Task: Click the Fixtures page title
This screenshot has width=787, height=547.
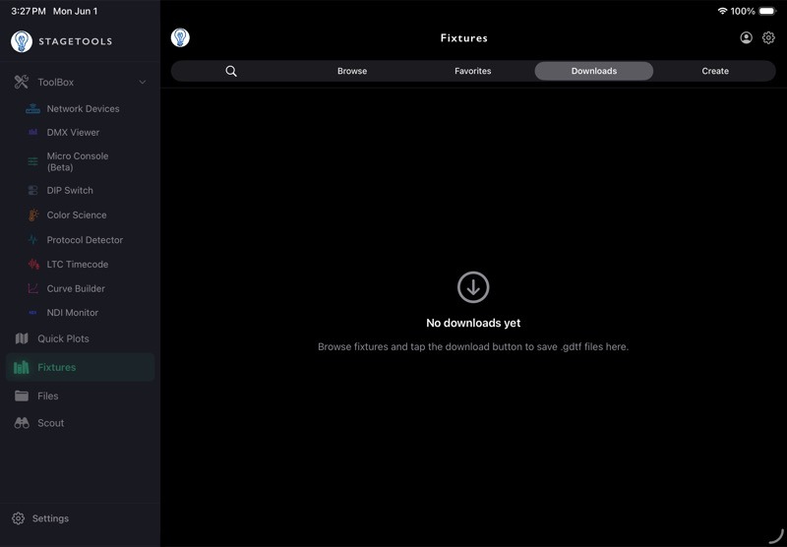Action: coord(464,38)
